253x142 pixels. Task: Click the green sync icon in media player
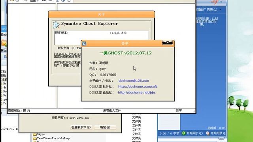(x=183, y=133)
